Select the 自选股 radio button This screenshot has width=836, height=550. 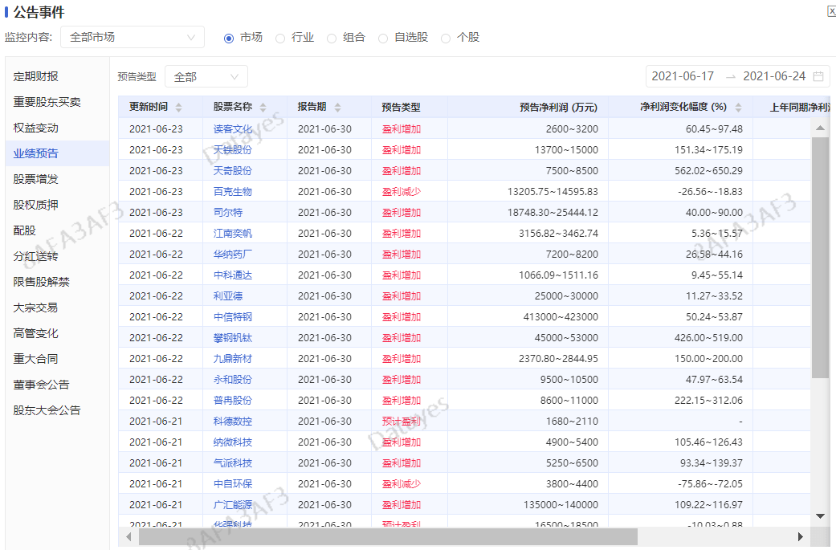tap(383, 38)
